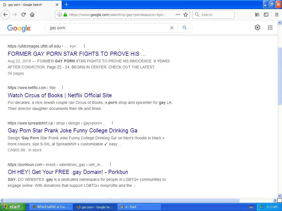The height and width of the screenshot is (211, 282).
Task: Click the horizontal scrollbar thumb
Action: 122,200
